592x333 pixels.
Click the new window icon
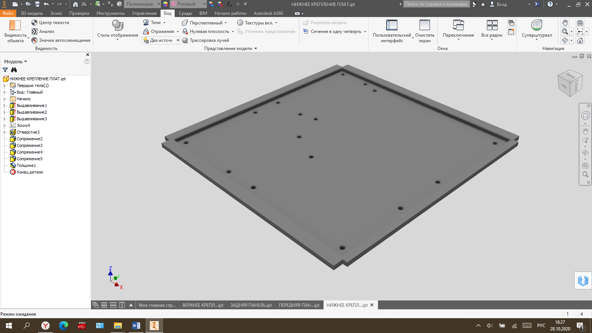pyautogui.click(x=511, y=31)
